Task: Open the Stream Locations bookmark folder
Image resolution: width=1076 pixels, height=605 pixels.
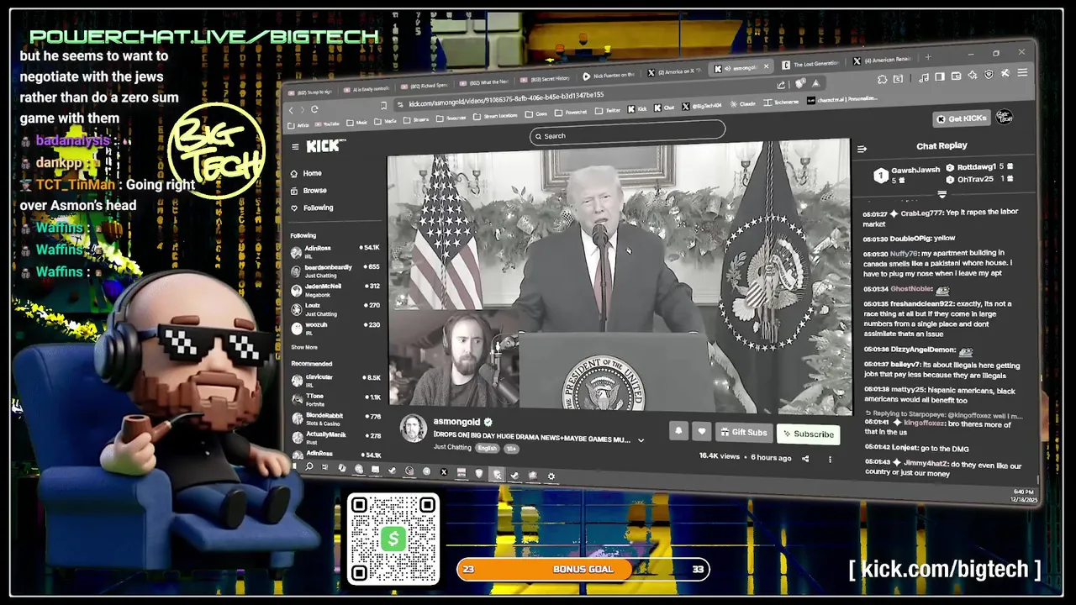Action: (x=496, y=116)
